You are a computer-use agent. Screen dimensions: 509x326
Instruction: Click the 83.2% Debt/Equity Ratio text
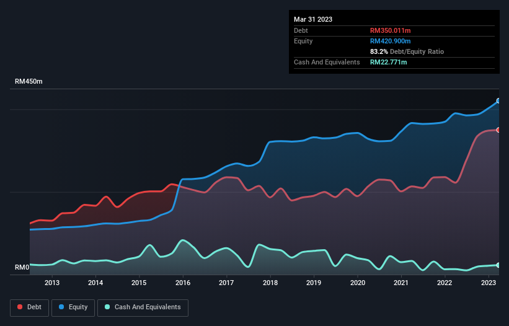tap(407, 51)
